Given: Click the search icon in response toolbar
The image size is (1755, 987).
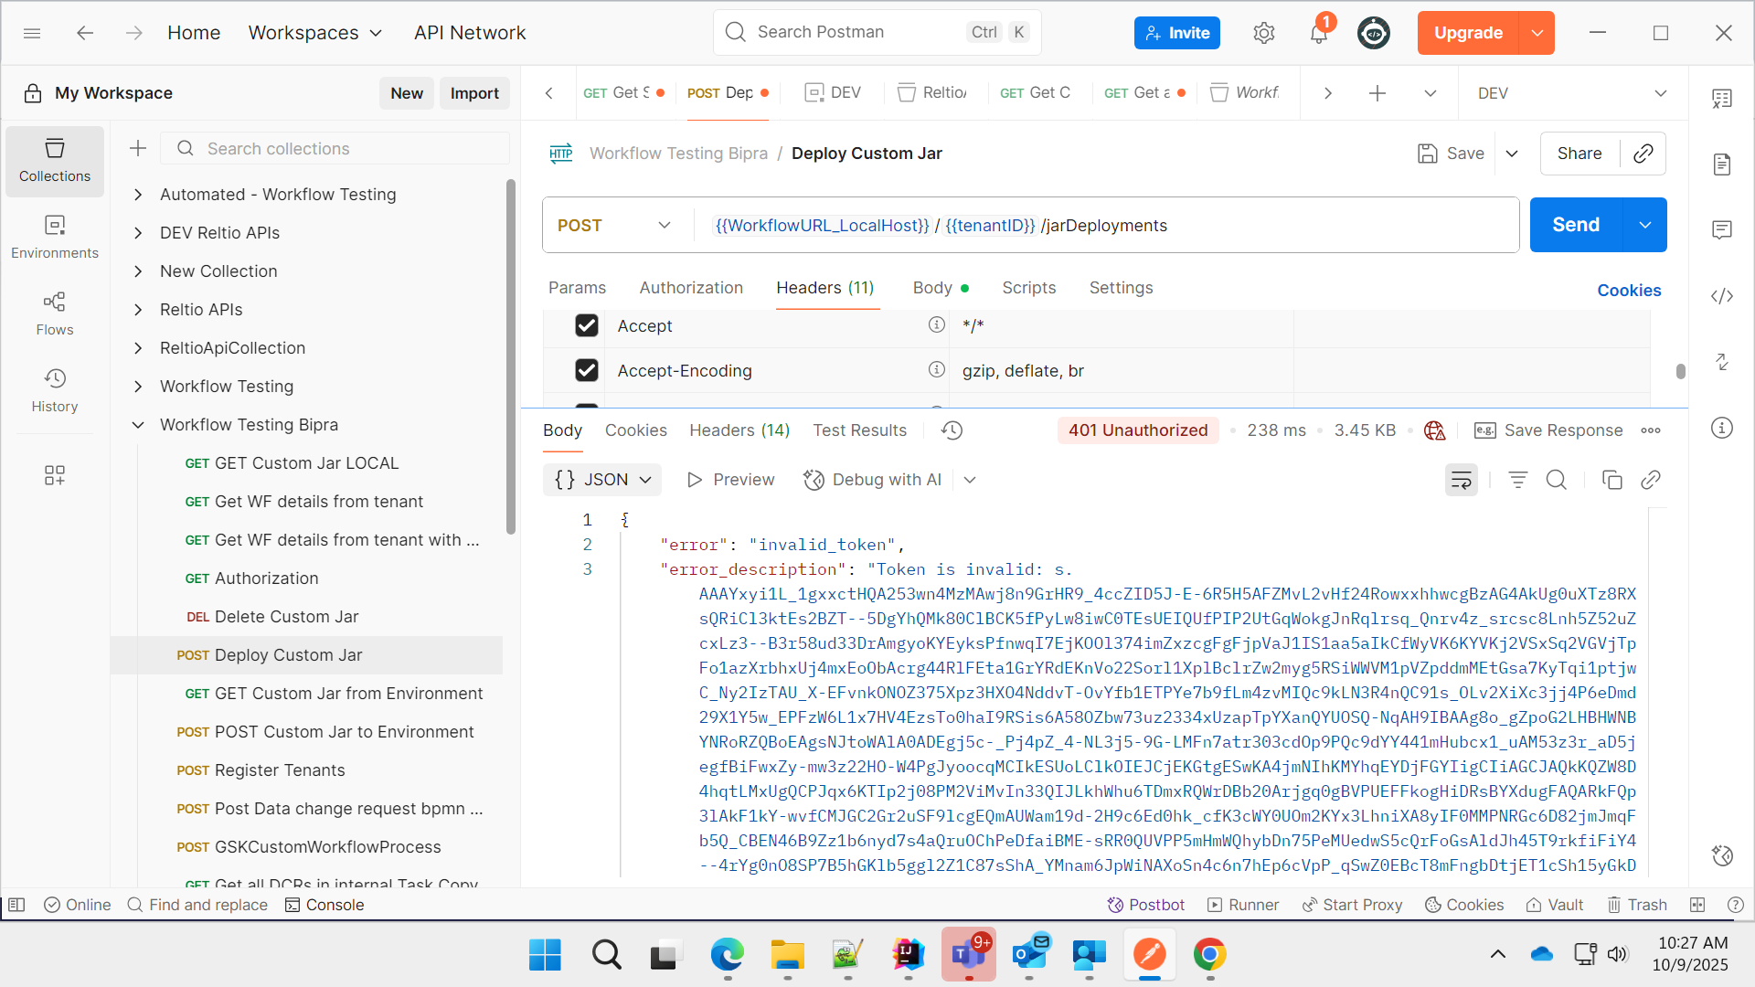Looking at the screenshot, I should coord(1556,480).
